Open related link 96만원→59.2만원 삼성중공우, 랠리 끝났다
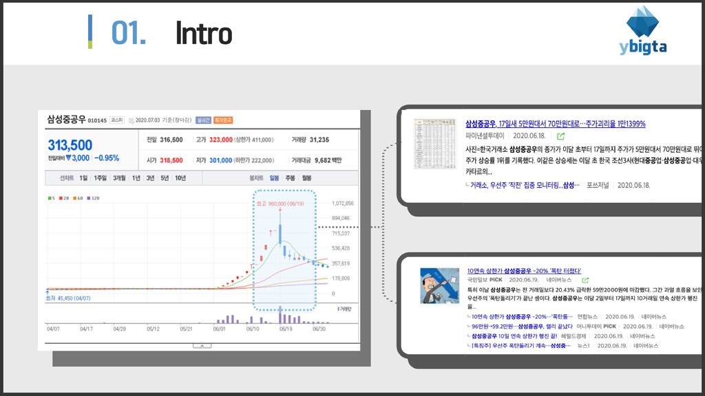Viewport: 705px width, 396px height. (x=522, y=327)
